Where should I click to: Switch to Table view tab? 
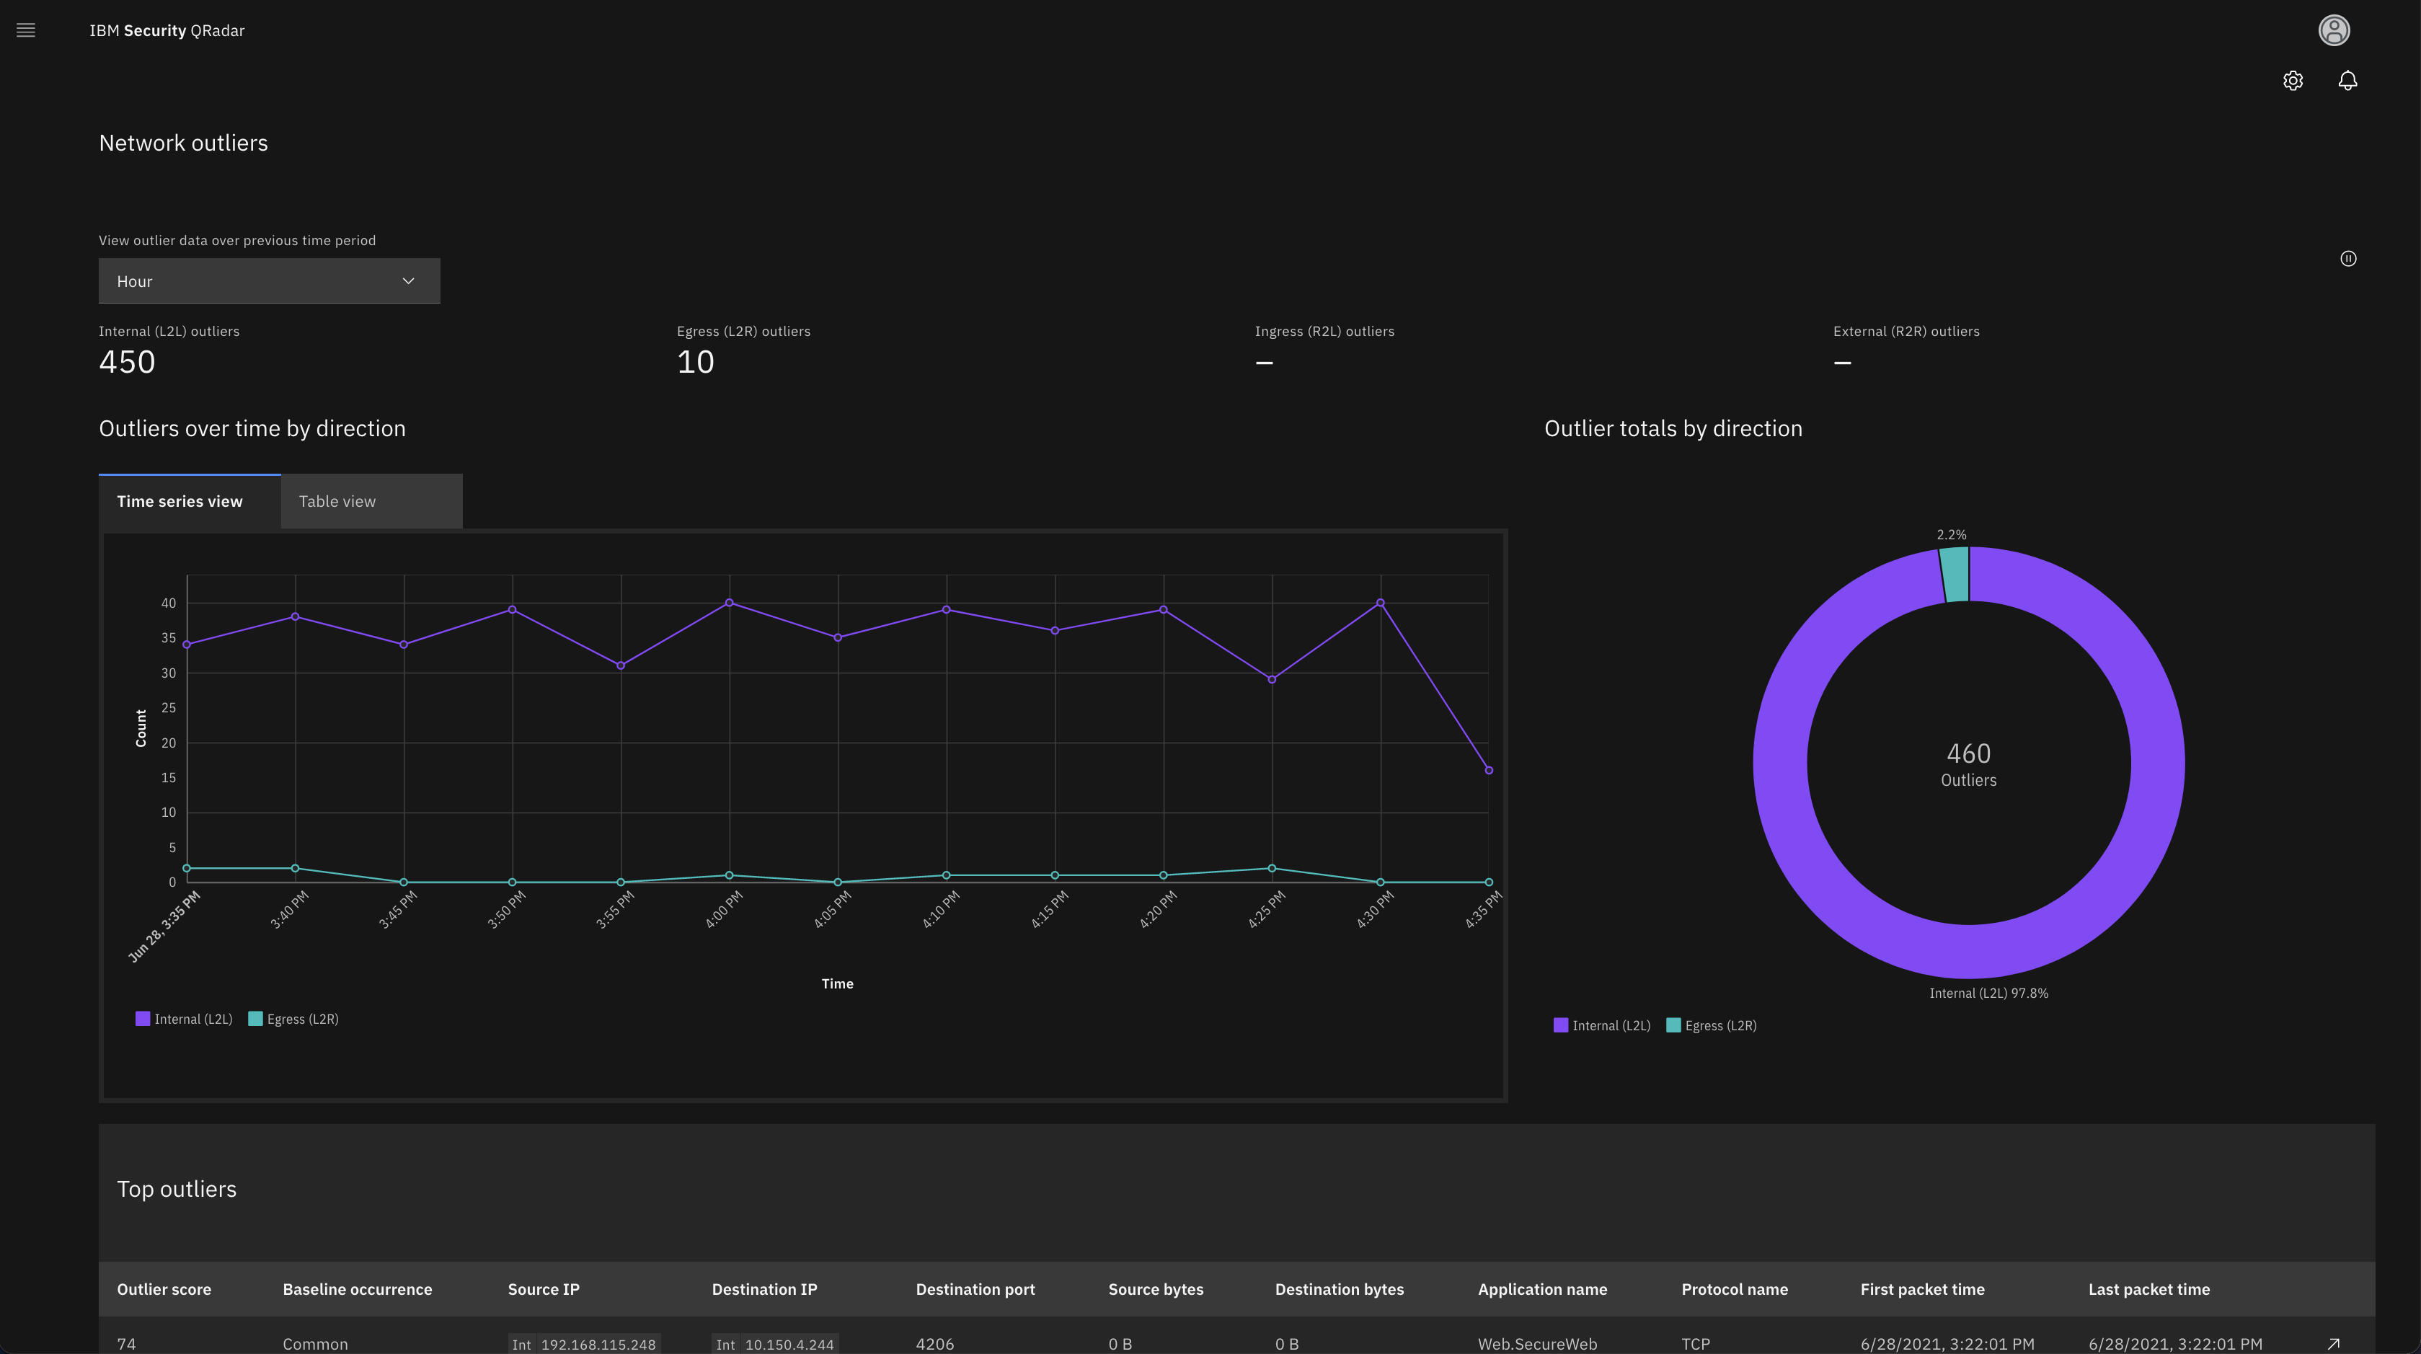pyautogui.click(x=371, y=501)
